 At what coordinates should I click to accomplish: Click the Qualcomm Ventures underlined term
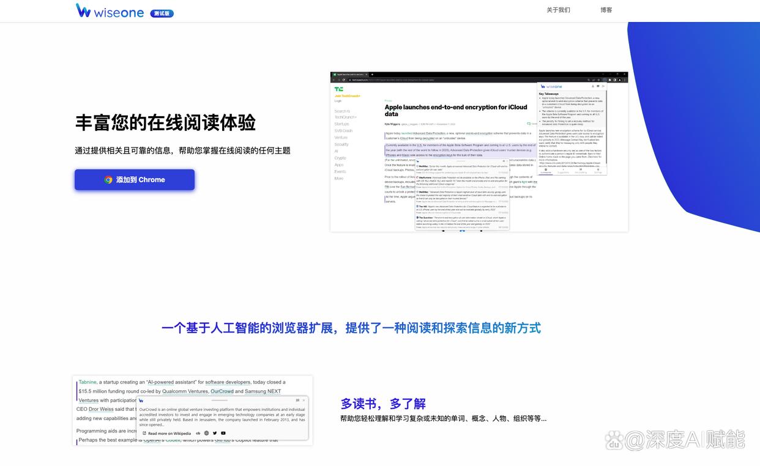click(x=185, y=391)
